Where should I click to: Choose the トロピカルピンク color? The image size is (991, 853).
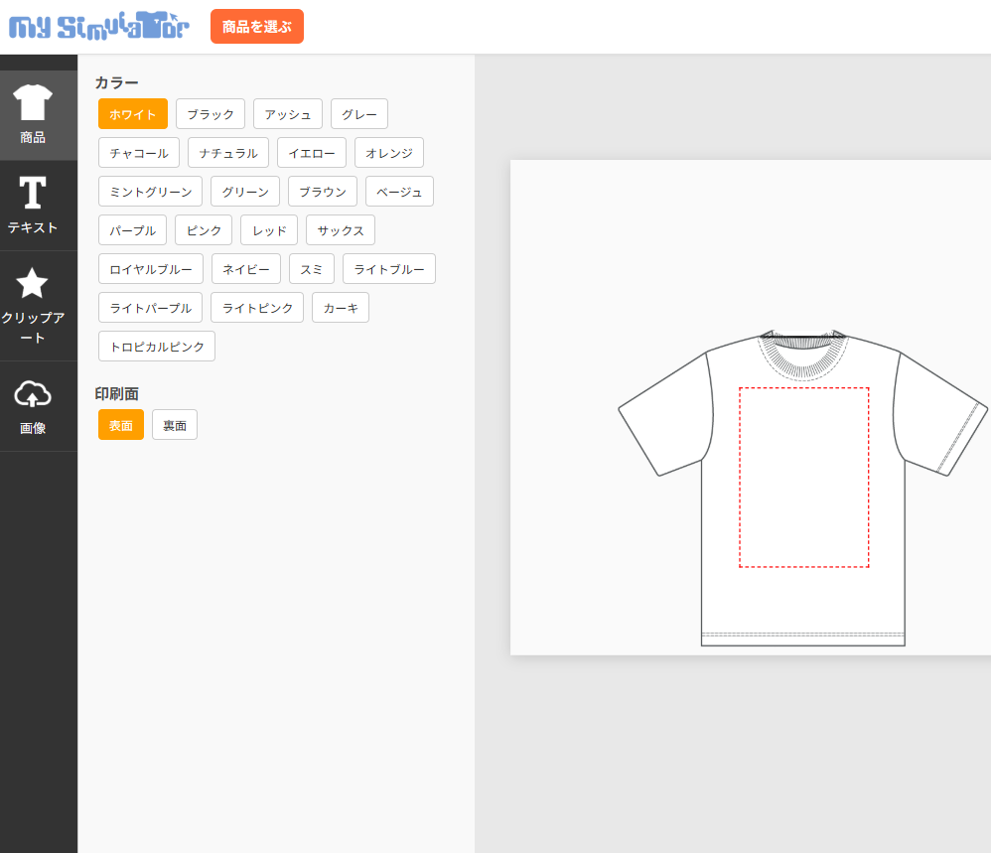[157, 347]
